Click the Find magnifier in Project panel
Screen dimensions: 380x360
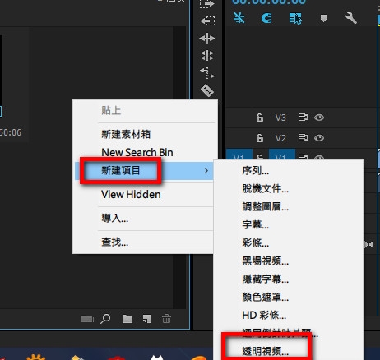105,319
